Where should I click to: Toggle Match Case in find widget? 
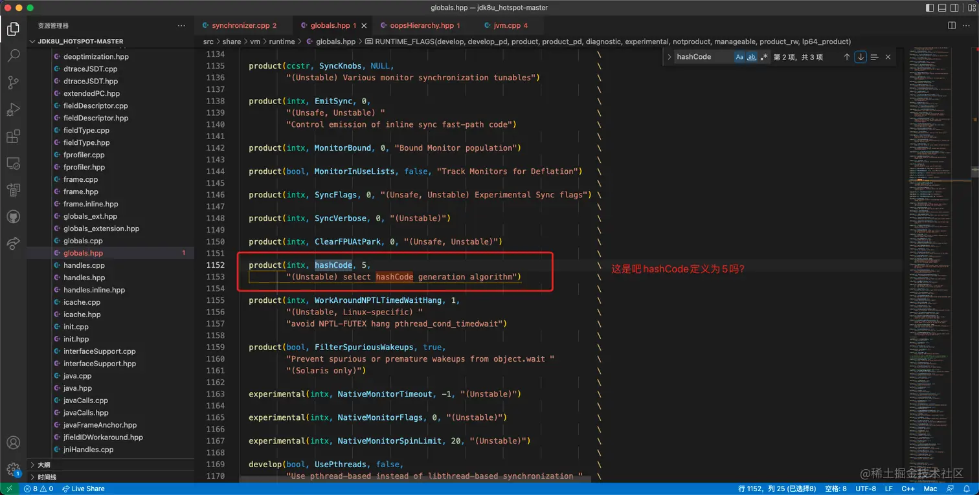click(739, 57)
